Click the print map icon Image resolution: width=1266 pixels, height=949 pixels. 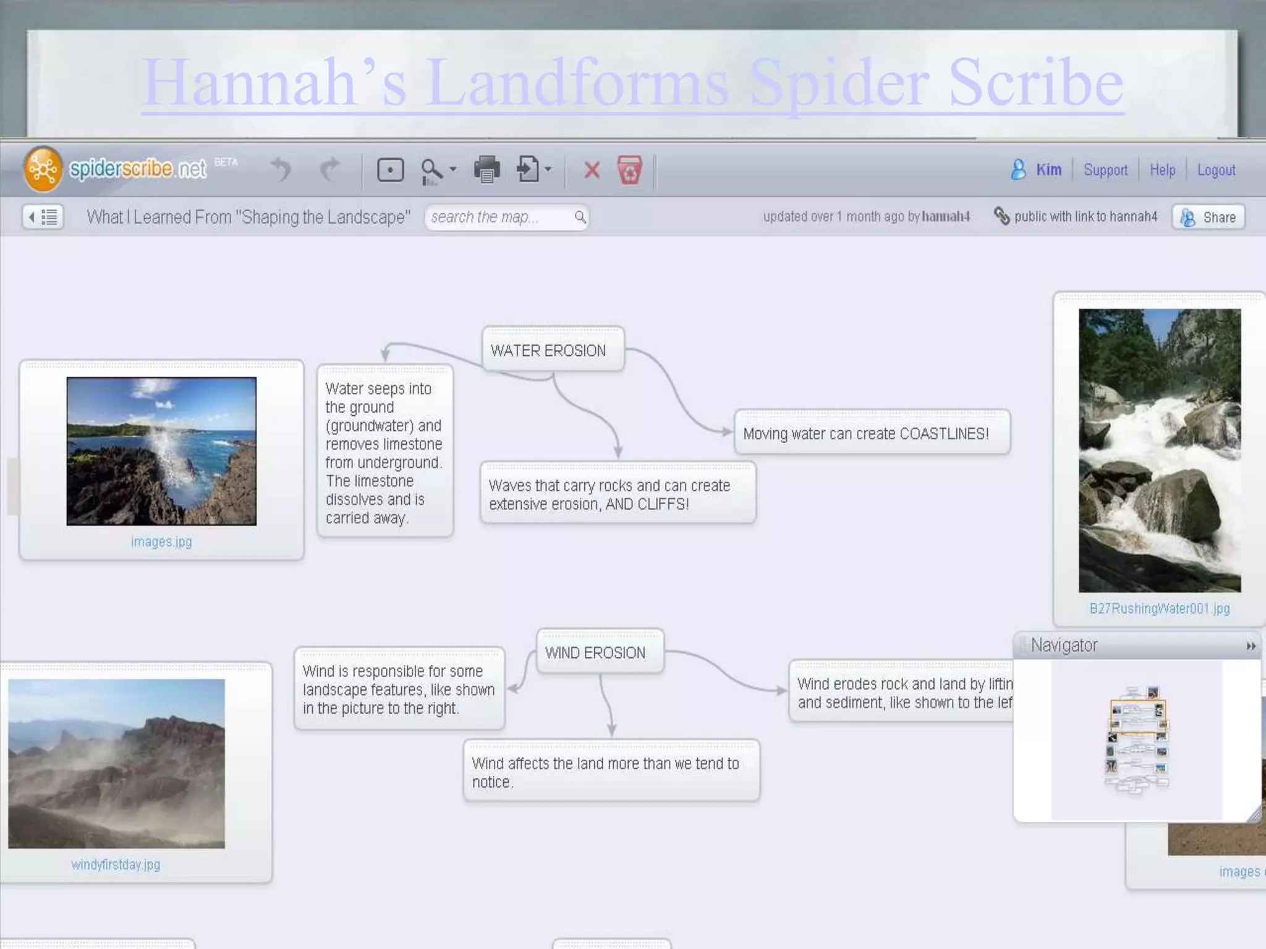tap(486, 169)
